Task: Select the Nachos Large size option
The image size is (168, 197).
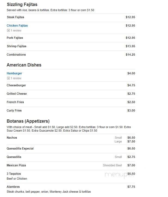Action: click(x=118, y=141)
